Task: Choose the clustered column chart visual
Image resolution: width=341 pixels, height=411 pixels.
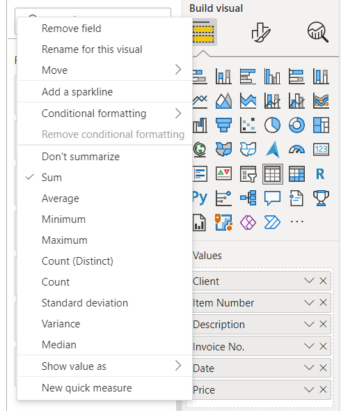Action: 272,76
